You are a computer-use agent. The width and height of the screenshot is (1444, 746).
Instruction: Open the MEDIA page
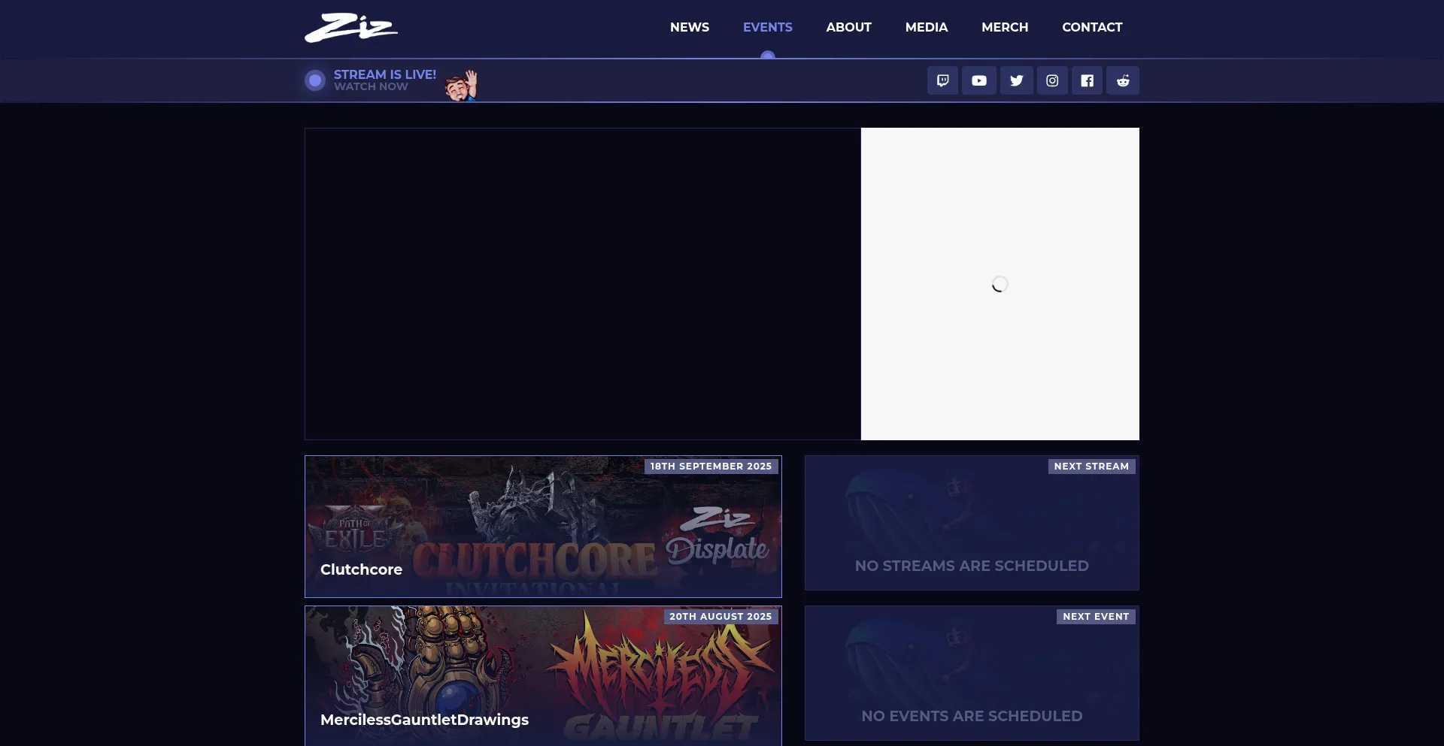coord(926,27)
